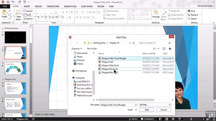Toggle NOTES pane in status bar
The height and width of the screenshot is (121, 216).
coord(133,119)
